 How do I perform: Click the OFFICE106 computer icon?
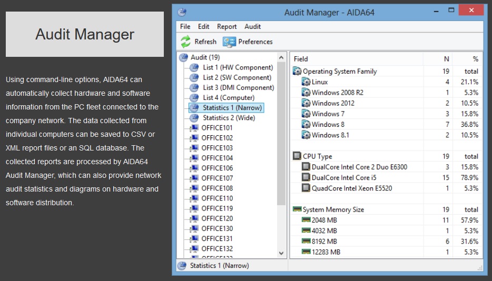[194, 168]
